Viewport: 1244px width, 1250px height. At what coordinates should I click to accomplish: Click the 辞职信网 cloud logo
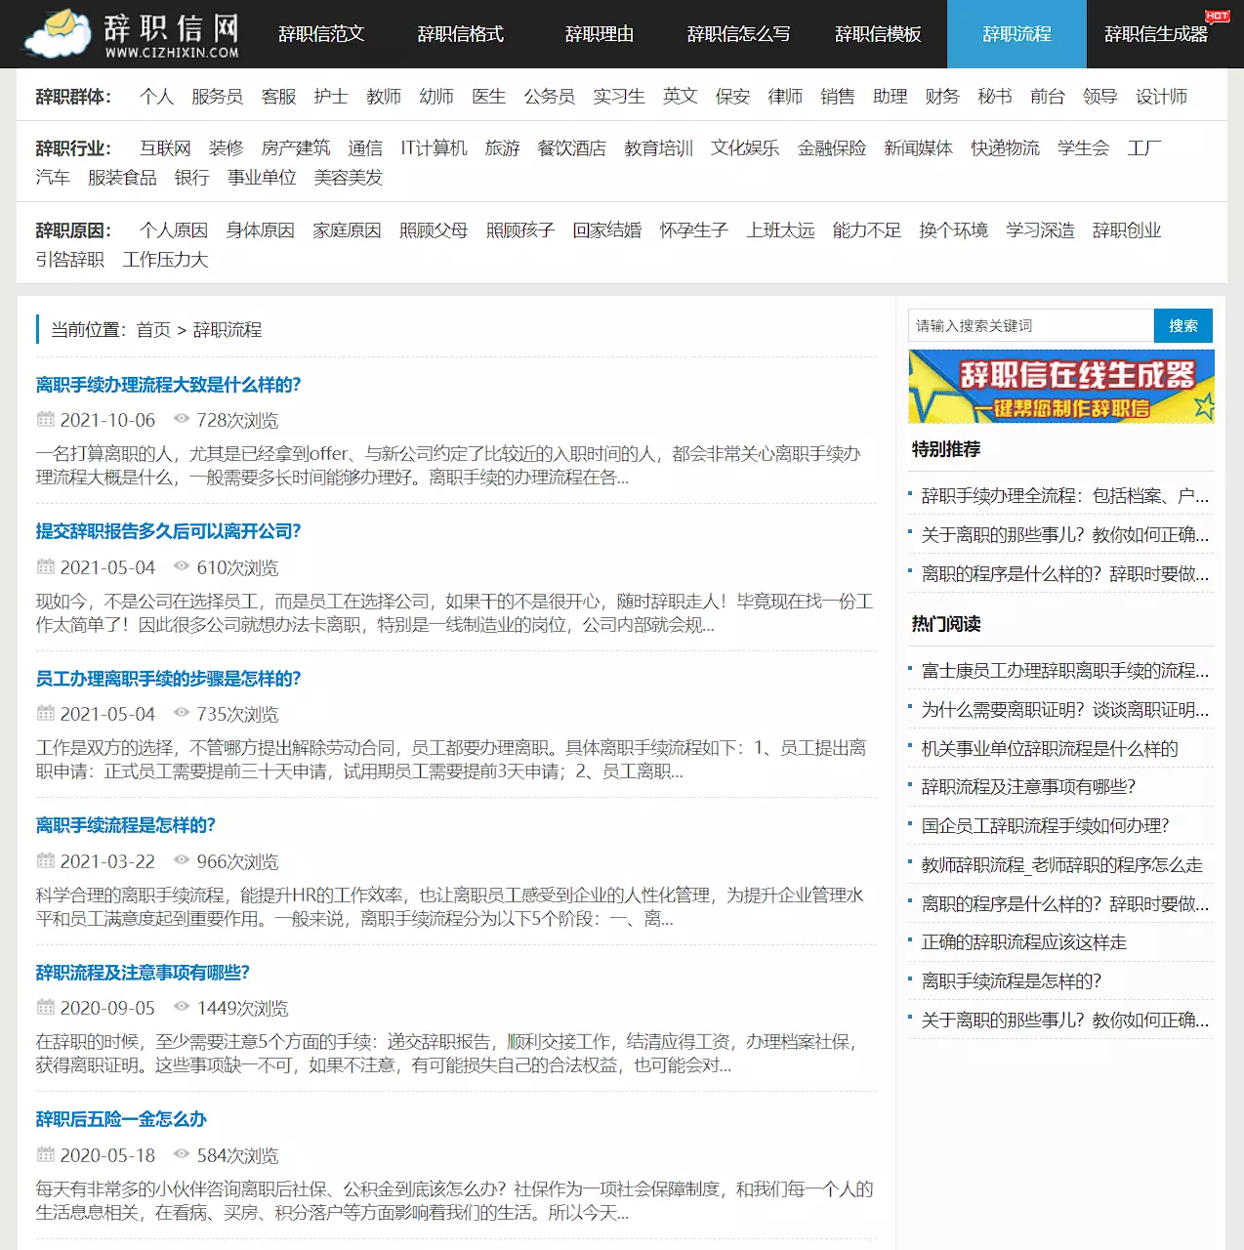[x=133, y=34]
